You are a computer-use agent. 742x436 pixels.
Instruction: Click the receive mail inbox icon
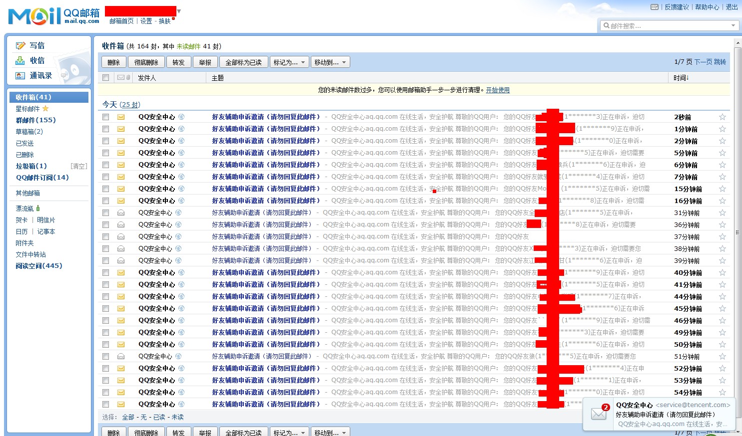[20, 60]
